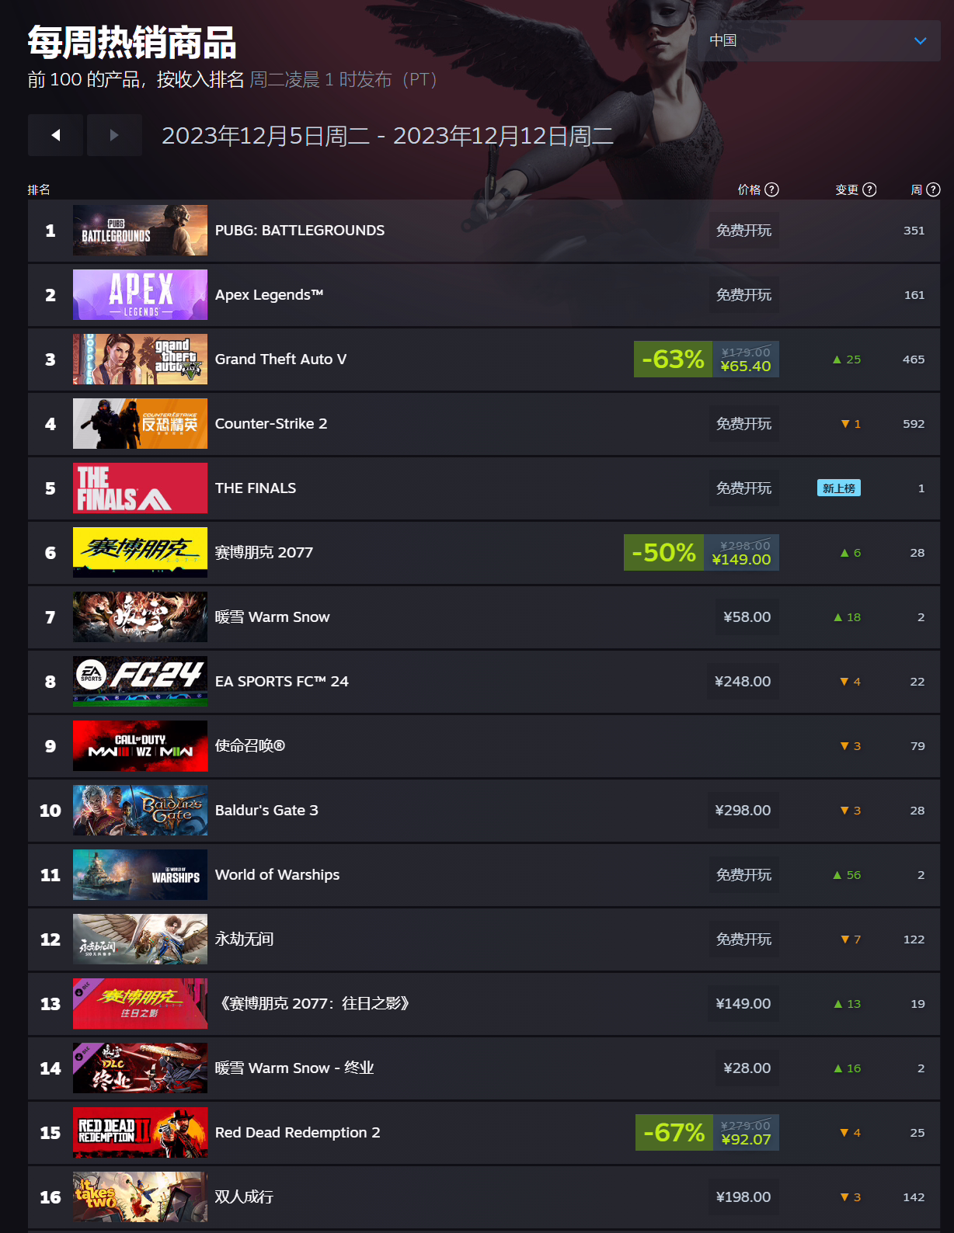954x1233 pixels.
Task: Open the Red Dead Redemption 2 thumbnail
Action: [140, 1132]
